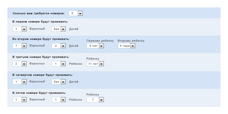Click the "Первому ребенку" label

coord(100,41)
